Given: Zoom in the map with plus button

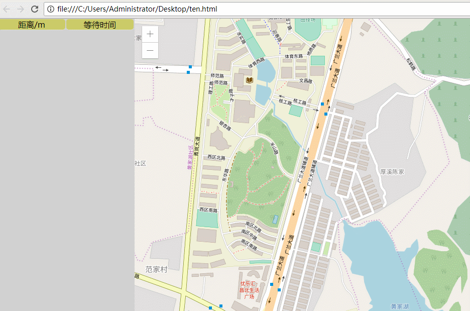Looking at the screenshot, I should pos(150,34).
